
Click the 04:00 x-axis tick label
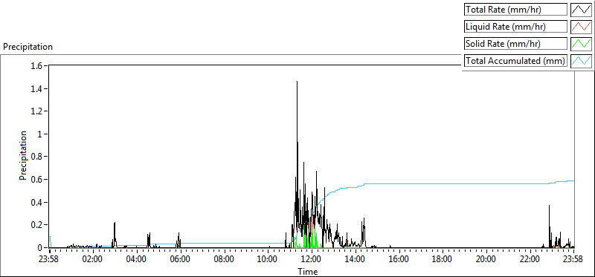(x=137, y=260)
